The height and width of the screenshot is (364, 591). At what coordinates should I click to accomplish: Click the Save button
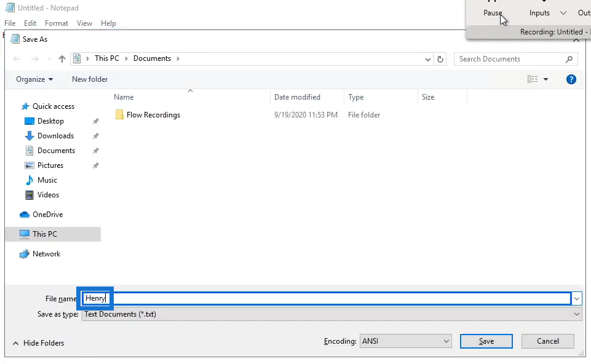[486, 341]
